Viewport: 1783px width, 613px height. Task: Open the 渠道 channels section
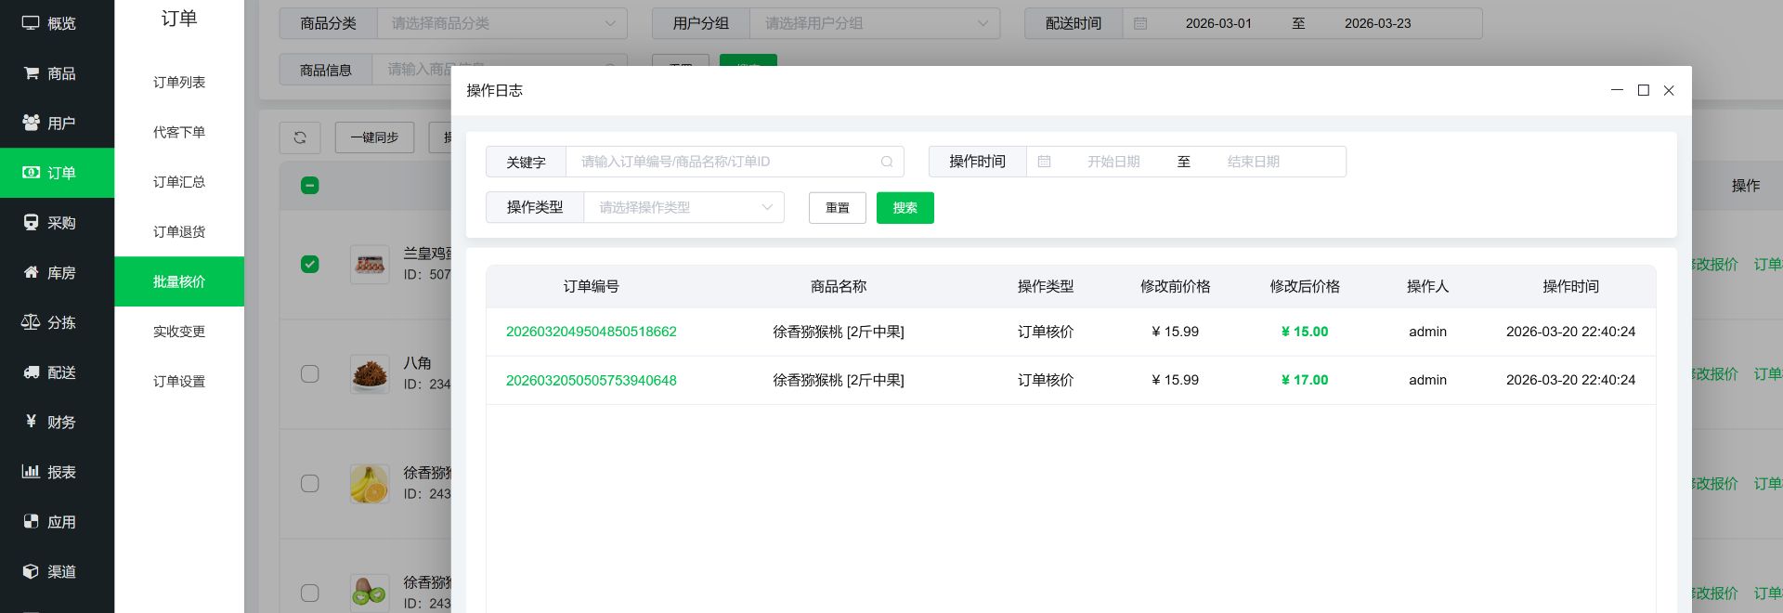pyautogui.click(x=57, y=572)
